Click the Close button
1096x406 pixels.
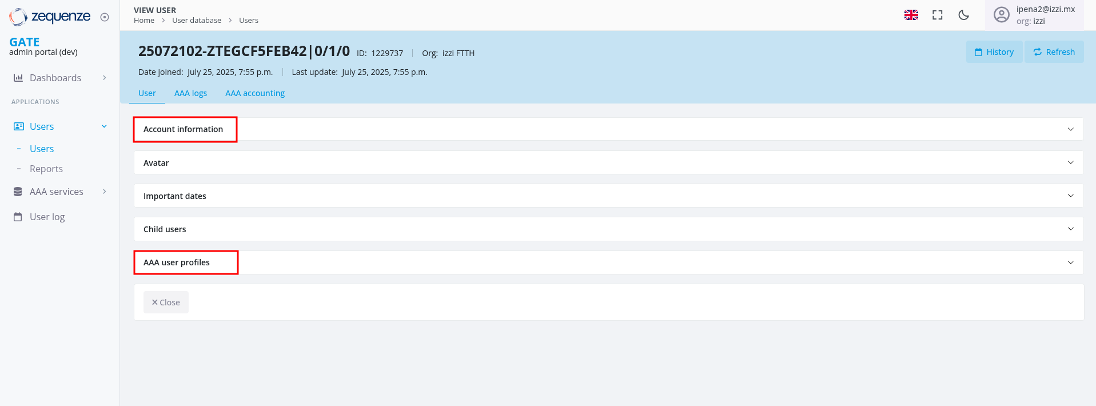click(166, 302)
